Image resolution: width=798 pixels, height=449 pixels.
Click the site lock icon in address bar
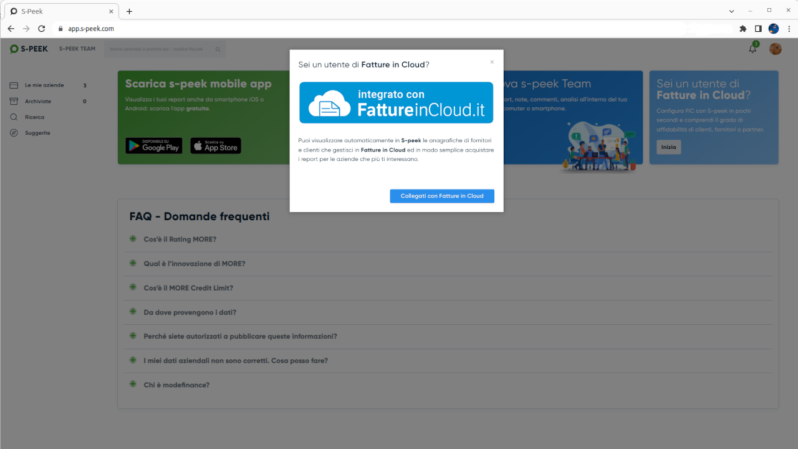tap(60, 29)
